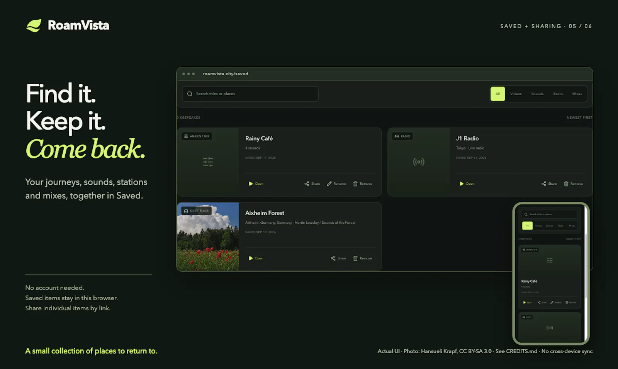The height and width of the screenshot is (369, 618).
Task: Click the Rename label on Rainy Café card
Action: point(340,184)
